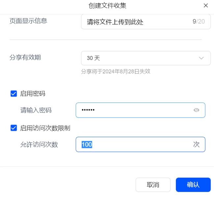Image resolution: width=214 pixels, height=197 pixels.
Task: Click the 允许访问次数 label
Action: (39, 144)
